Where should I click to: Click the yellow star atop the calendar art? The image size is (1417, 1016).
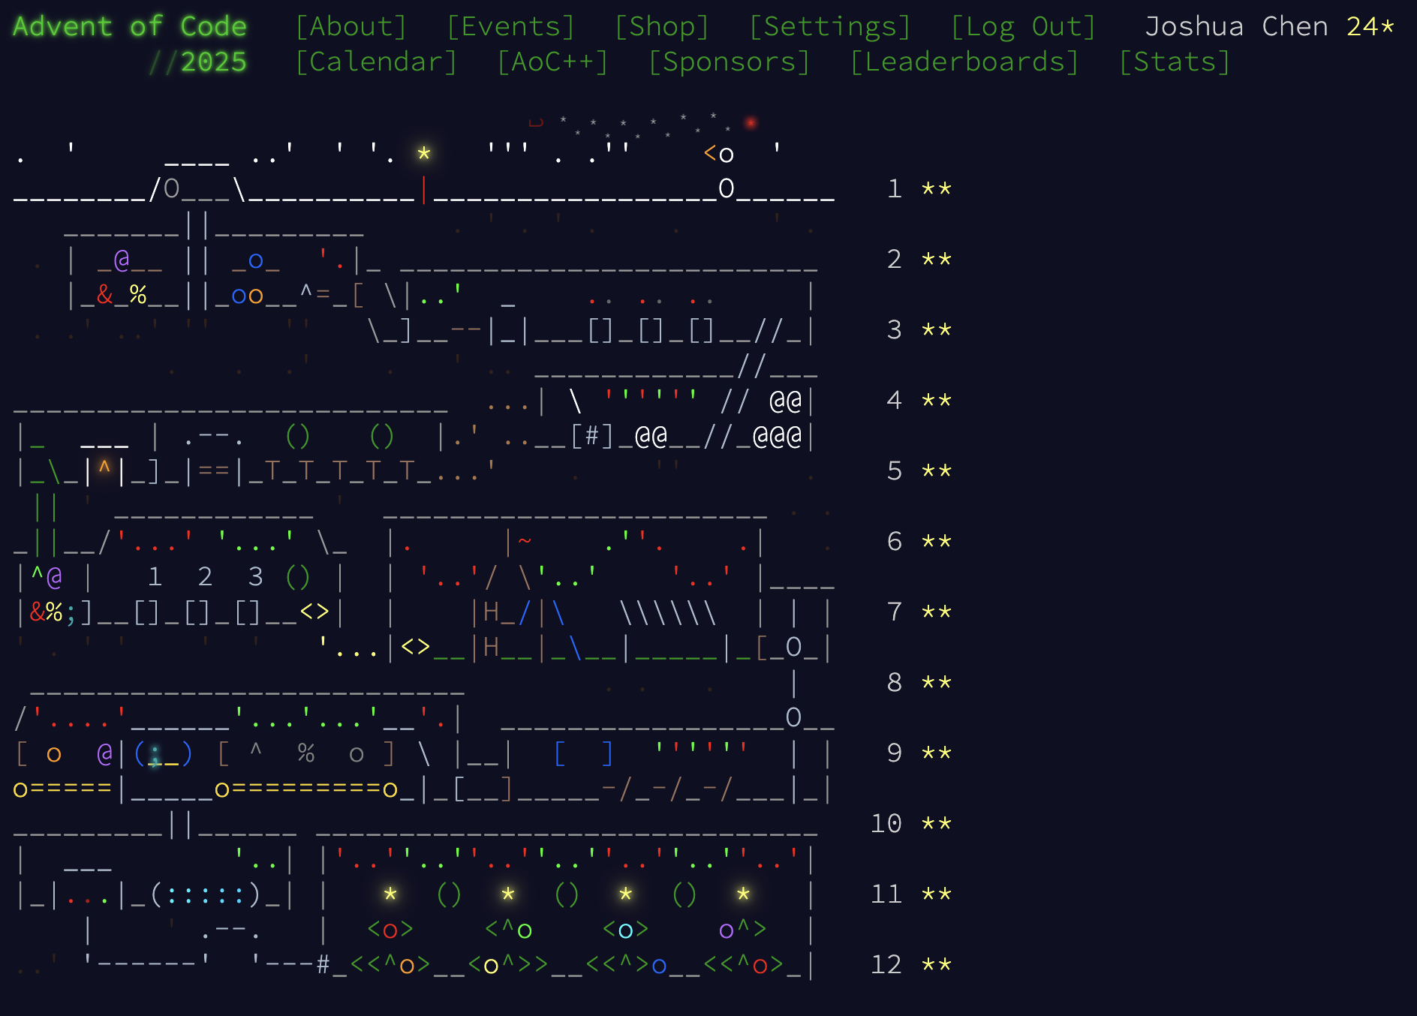point(424,154)
